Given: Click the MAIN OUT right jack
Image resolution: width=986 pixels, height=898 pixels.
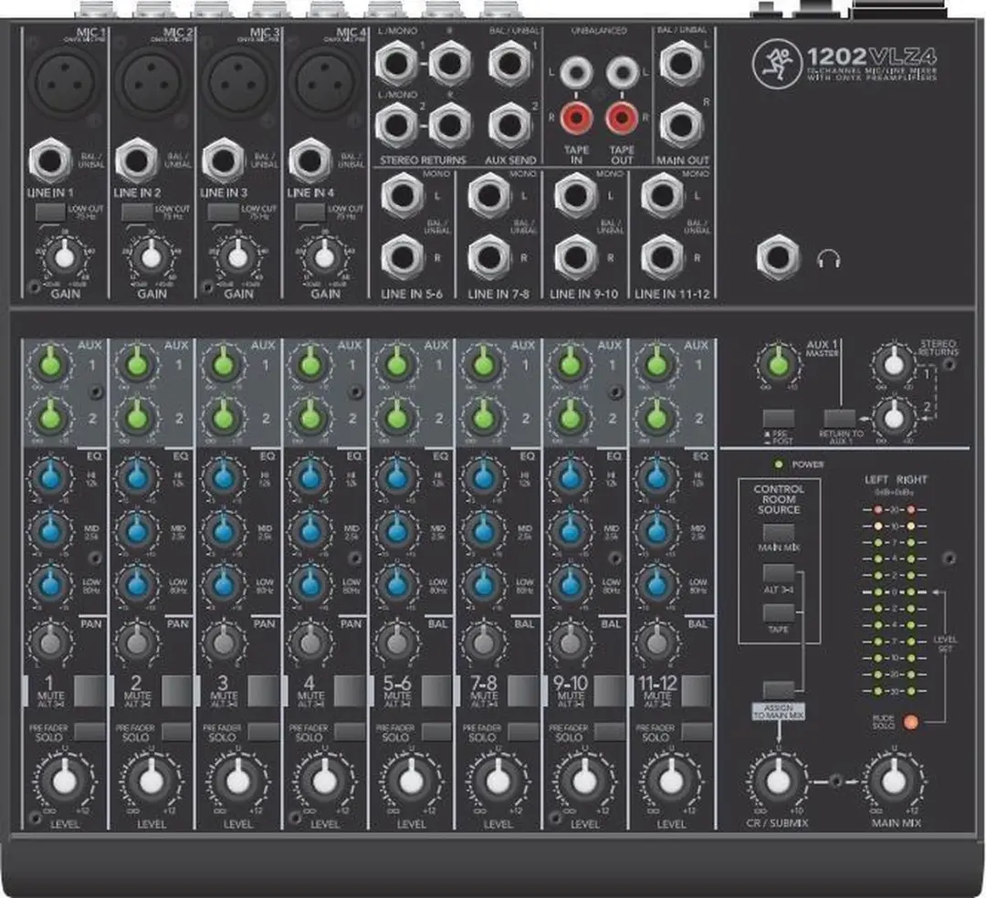Looking at the screenshot, I should [681, 125].
